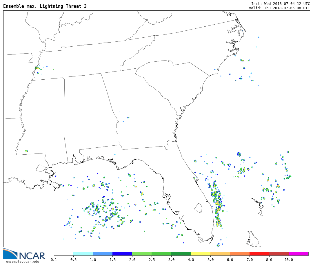
Task: Click the magenta swatch above 10.0
Action: point(298,254)
